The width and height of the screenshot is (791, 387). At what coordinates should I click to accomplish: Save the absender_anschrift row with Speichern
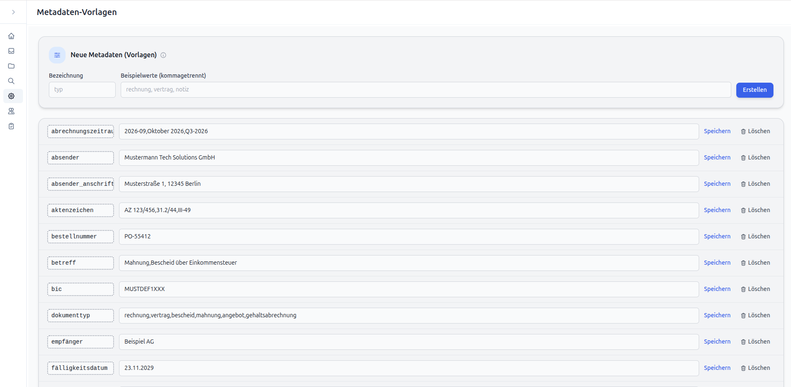coord(717,184)
